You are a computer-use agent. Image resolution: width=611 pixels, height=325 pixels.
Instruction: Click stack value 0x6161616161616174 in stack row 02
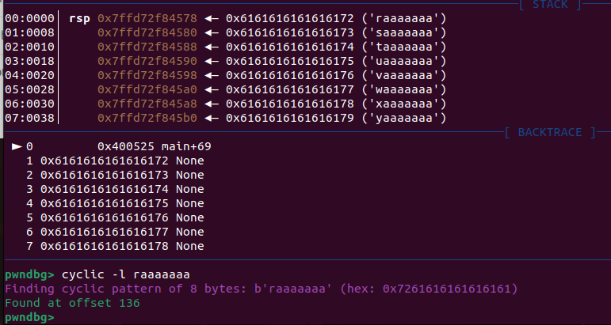[289, 47]
